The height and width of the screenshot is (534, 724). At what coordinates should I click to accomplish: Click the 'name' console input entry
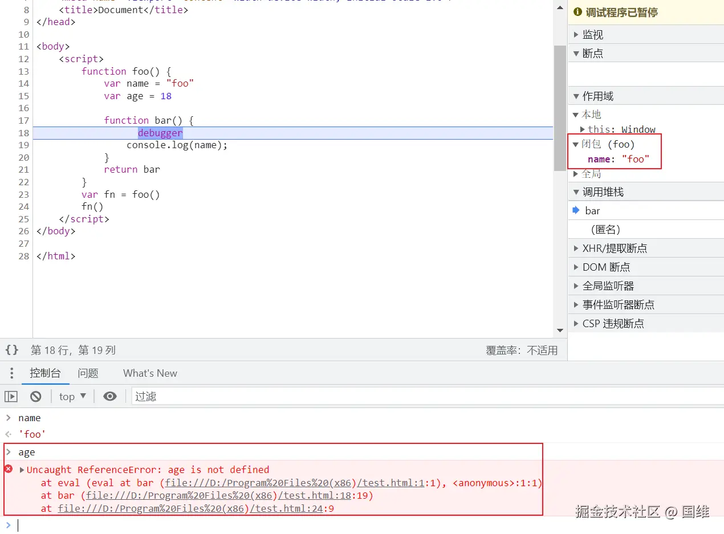click(30, 418)
